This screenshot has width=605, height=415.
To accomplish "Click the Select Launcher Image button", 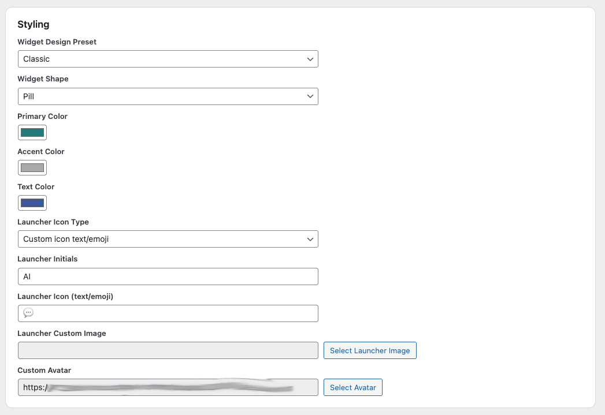I will tap(370, 350).
